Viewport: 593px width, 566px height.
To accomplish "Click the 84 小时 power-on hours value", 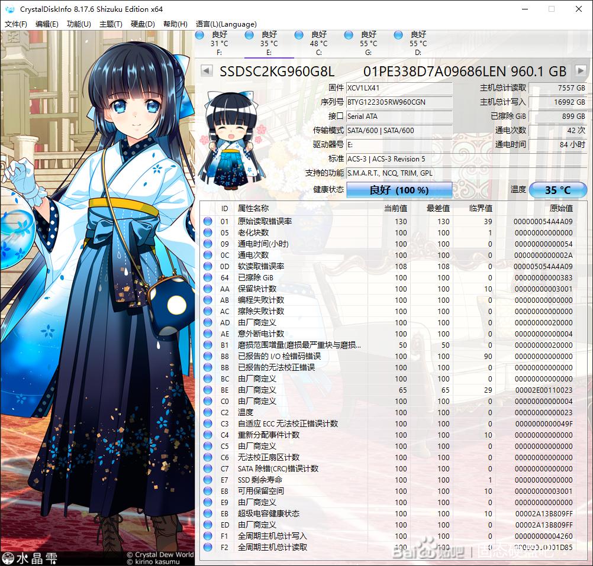I will coord(557,144).
